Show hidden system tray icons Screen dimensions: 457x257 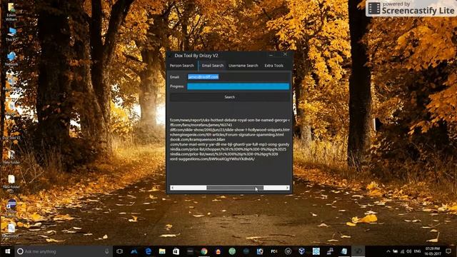click(x=388, y=251)
